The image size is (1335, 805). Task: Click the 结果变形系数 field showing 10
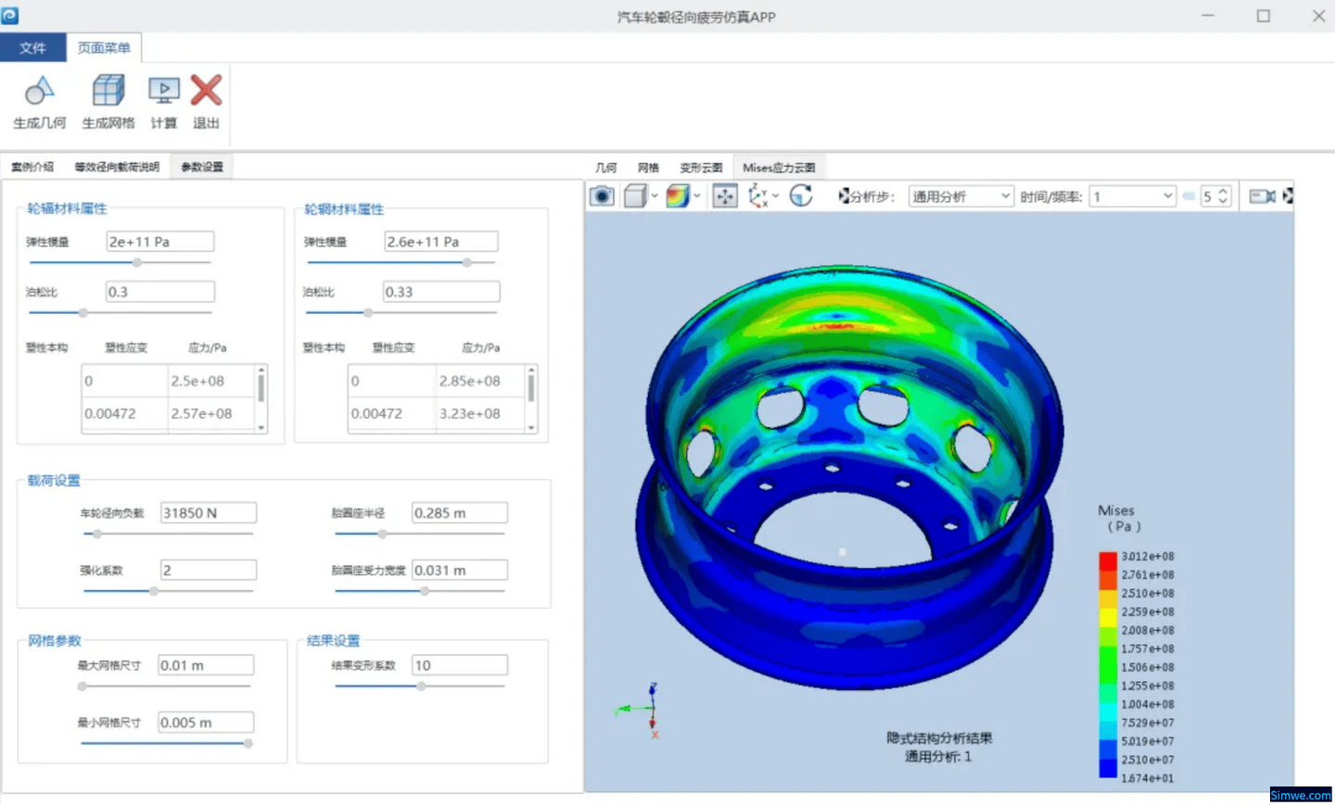pos(460,665)
